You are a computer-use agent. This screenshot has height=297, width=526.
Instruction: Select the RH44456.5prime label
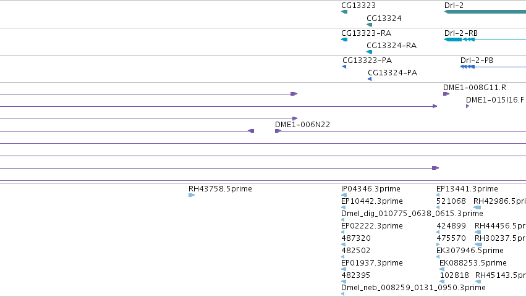[x=500, y=226]
